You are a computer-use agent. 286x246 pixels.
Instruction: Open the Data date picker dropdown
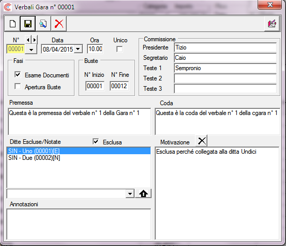[x=78, y=49]
